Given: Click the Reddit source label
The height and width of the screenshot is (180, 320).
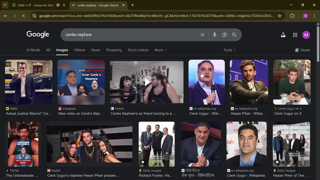Looking at the screenshot, I should [54, 170].
